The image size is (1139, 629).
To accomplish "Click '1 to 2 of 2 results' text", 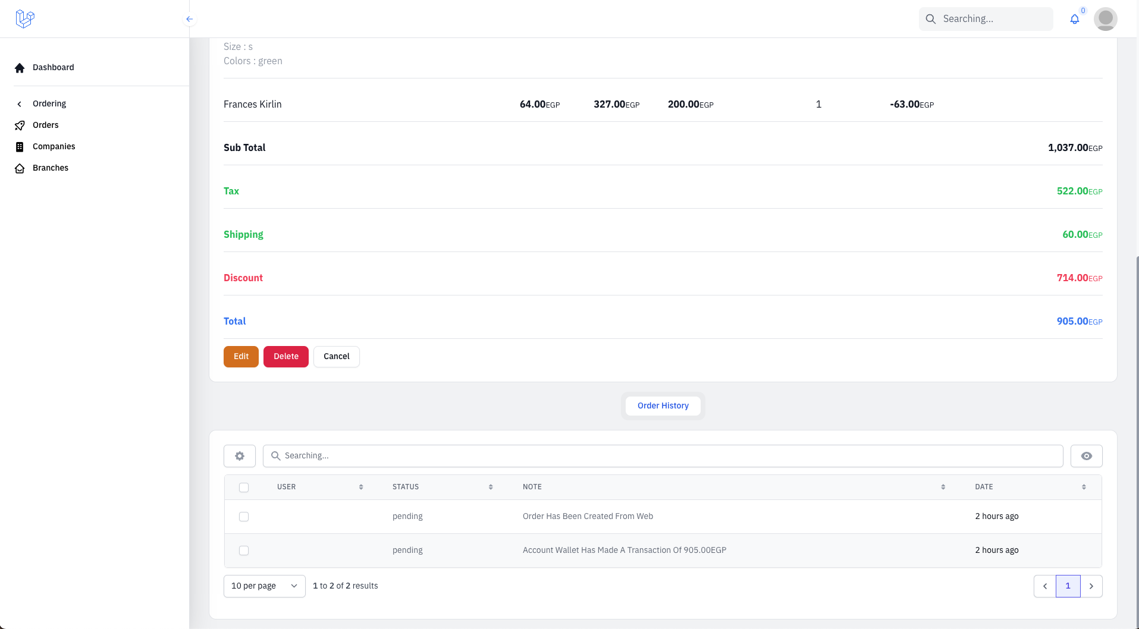I will [x=346, y=586].
